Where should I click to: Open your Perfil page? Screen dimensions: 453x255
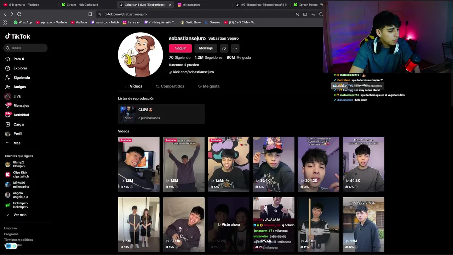13,134
